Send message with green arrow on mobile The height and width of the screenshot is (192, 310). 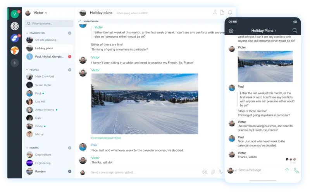coord(287,170)
